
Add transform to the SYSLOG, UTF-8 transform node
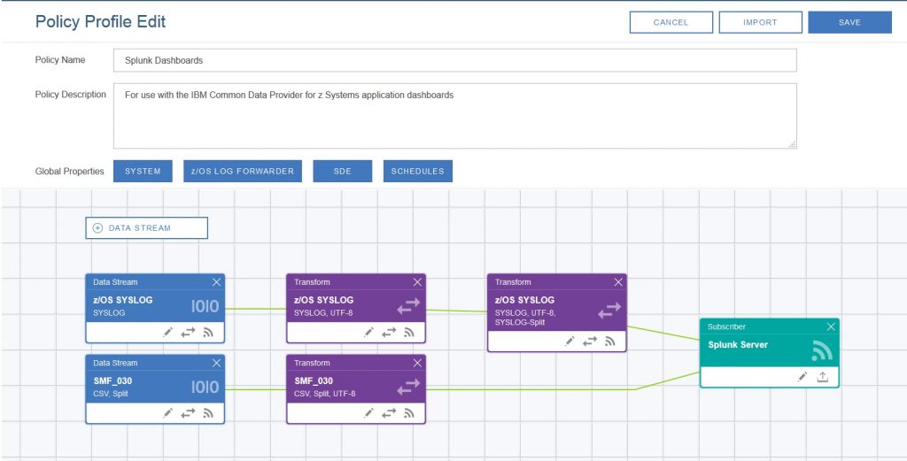389,332
